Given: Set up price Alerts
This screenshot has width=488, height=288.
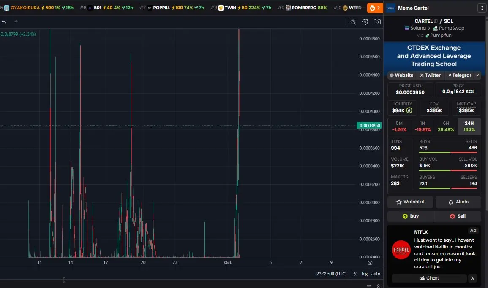Looking at the screenshot, I should [x=458, y=202].
